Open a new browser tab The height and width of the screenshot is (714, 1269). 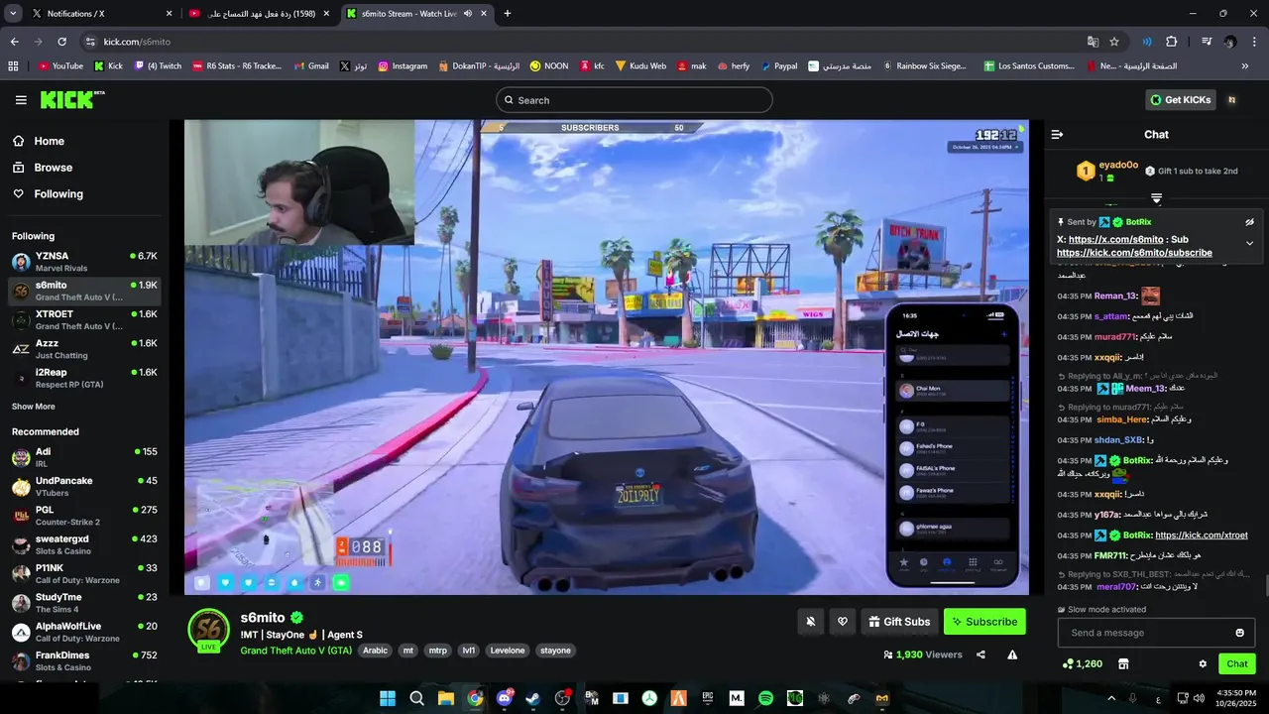tap(508, 14)
